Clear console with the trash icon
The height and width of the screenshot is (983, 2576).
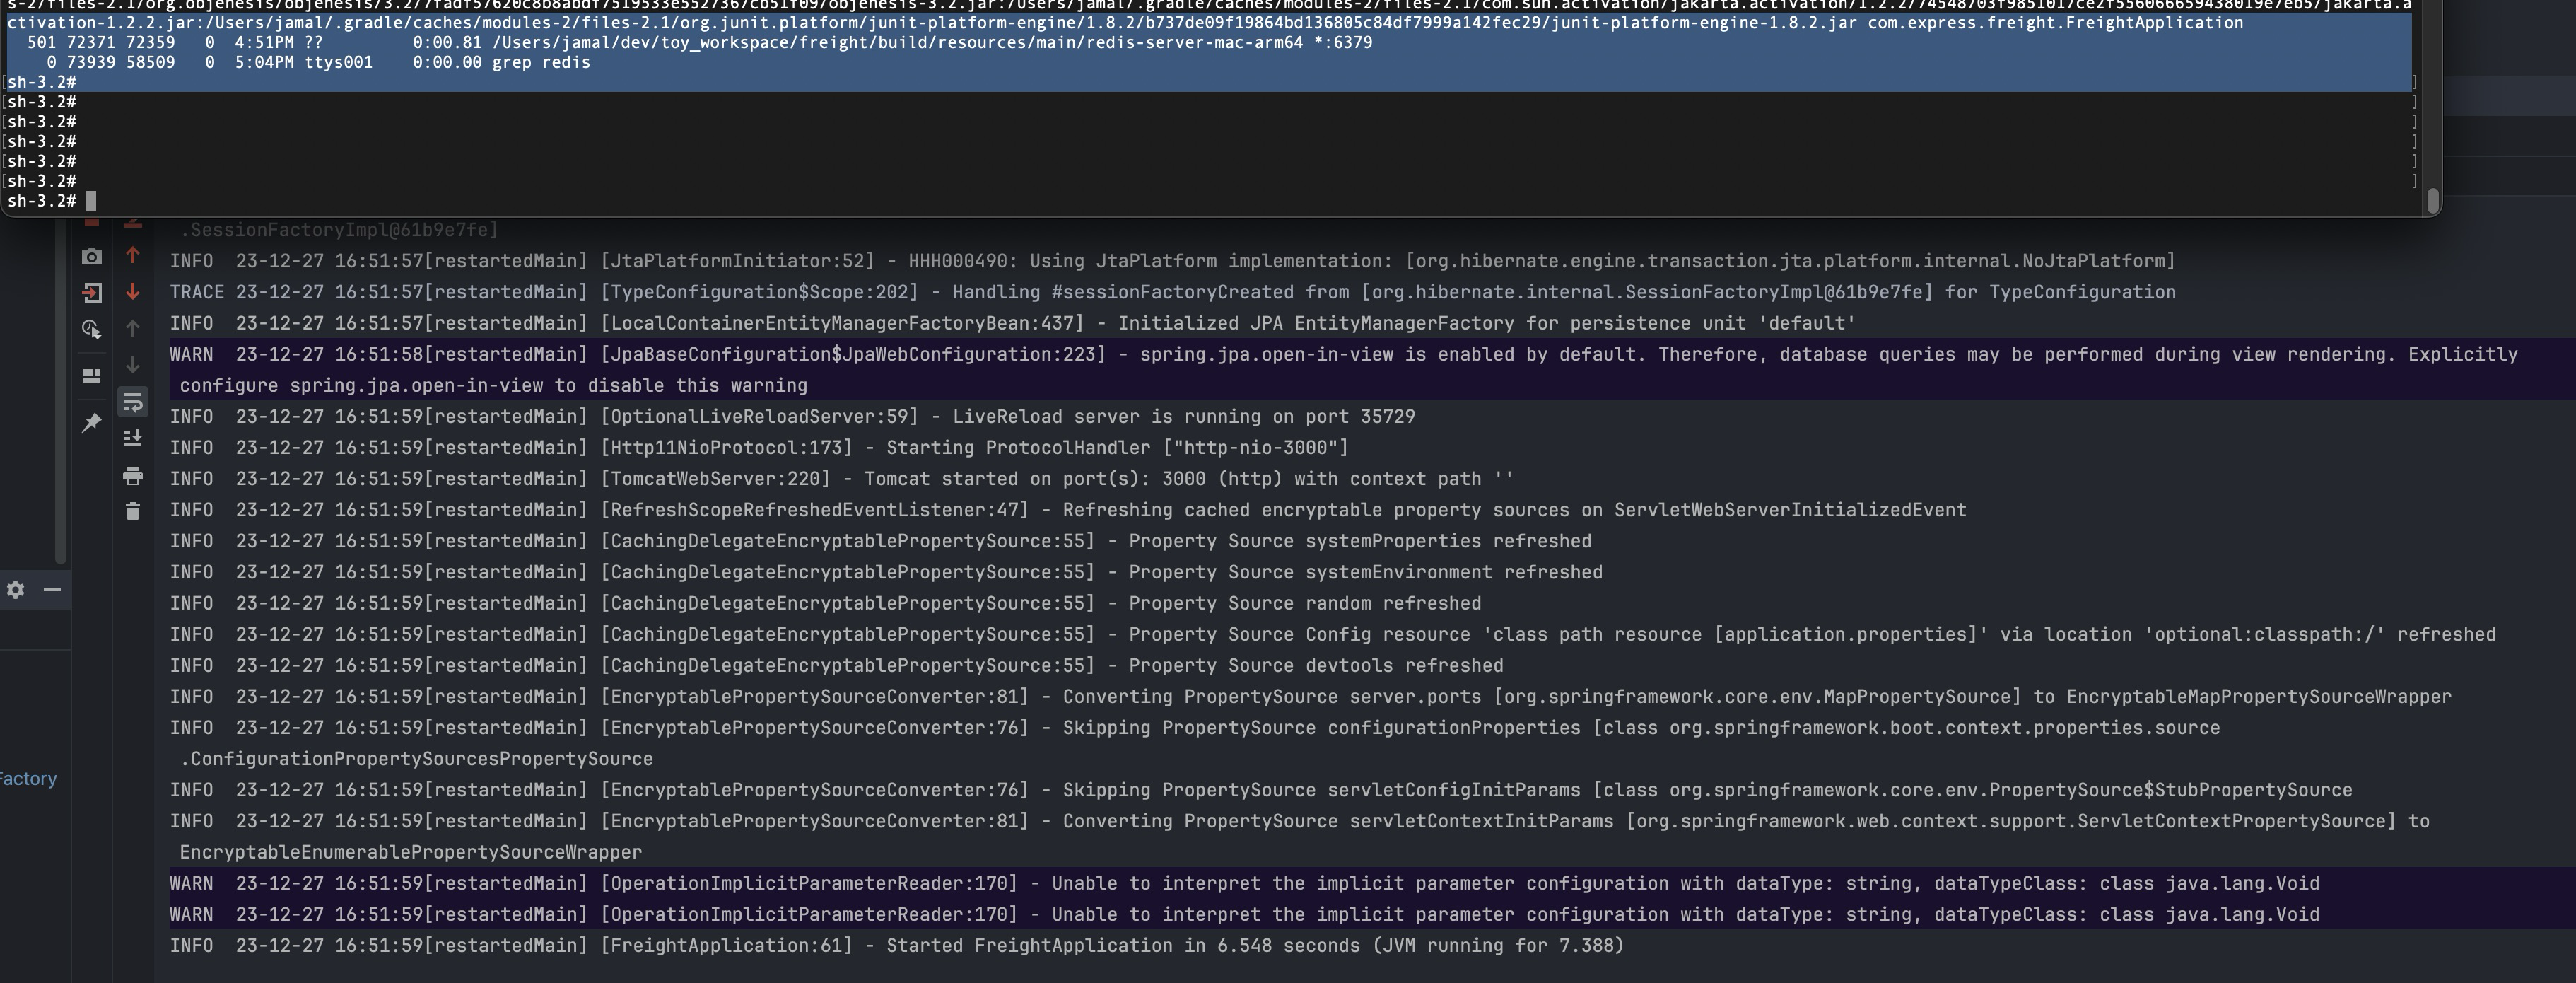click(132, 512)
